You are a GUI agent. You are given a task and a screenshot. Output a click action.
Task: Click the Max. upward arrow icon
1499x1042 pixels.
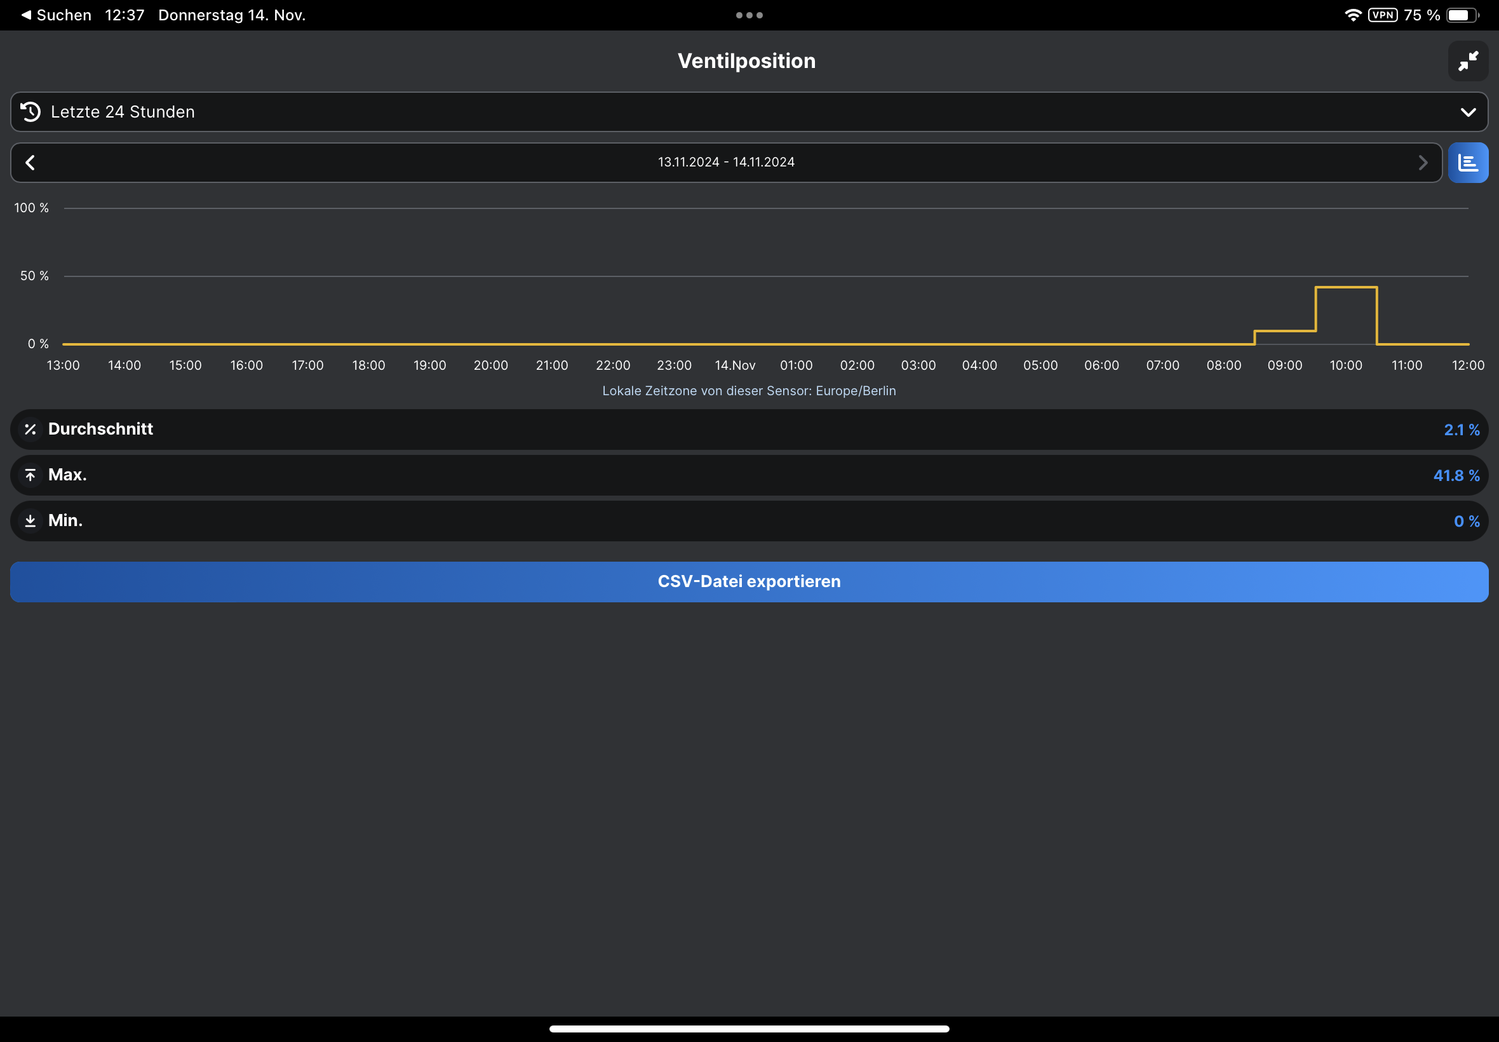pos(30,475)
